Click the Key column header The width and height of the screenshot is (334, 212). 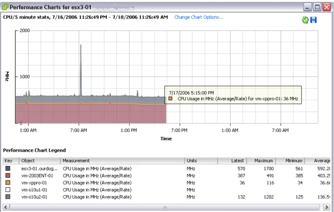click(11, 160)
